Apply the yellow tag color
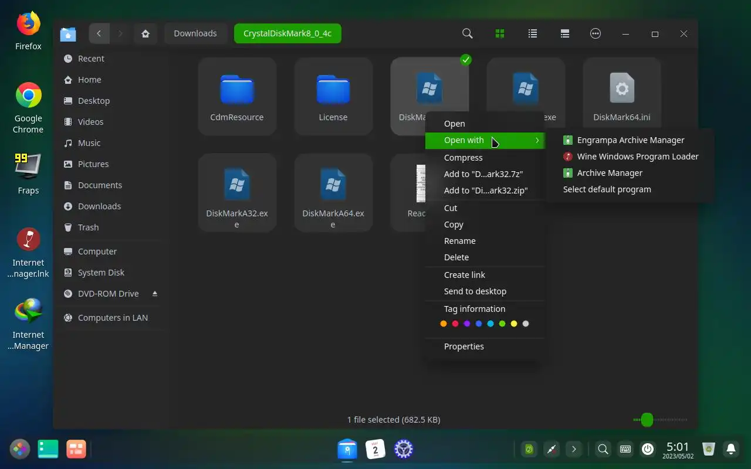Image resolution: width=751 pixels, height=469 pixels. tap(514, 324)
